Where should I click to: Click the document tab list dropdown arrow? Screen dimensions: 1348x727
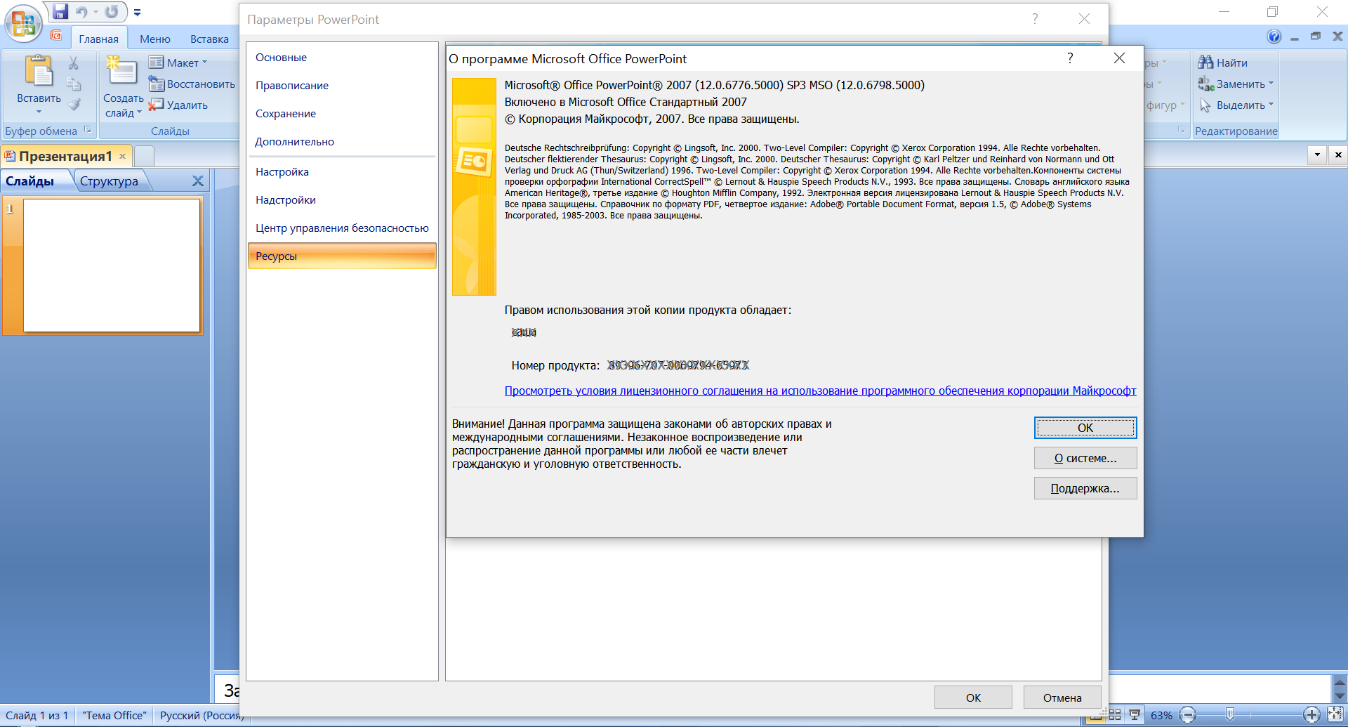(1317, 155)
